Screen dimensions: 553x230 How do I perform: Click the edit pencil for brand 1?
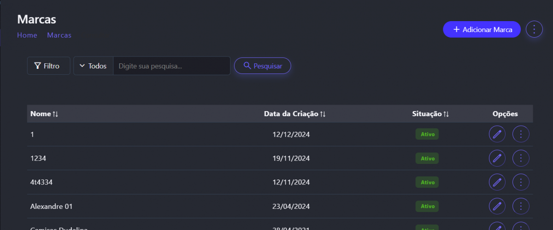pos(497,134)
